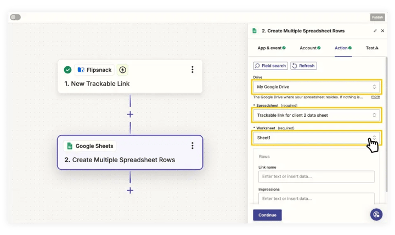
Task: Click the panel's vertical scrollbar
Action: pyautogui.click(x=386, y=124)
